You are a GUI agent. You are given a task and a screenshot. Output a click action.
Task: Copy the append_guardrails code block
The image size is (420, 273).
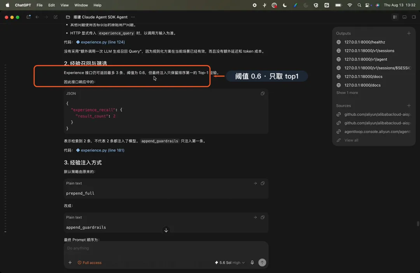click(x=262, y=217)
